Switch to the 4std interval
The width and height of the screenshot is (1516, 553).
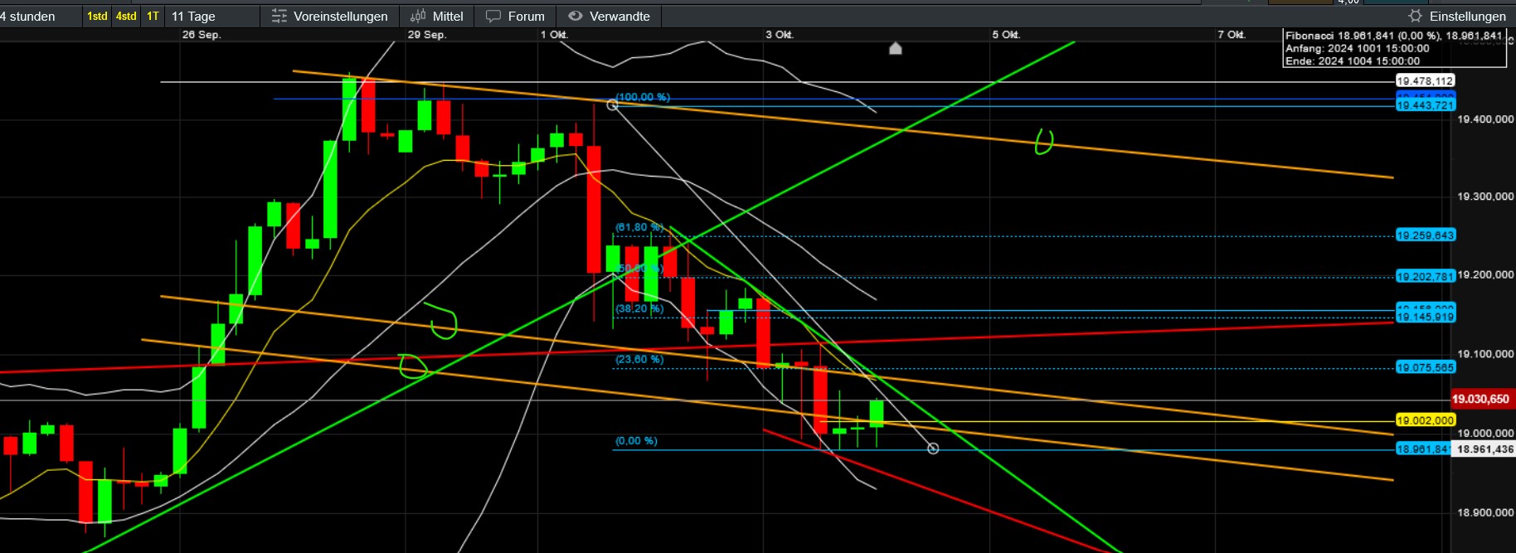coord(126,16)
